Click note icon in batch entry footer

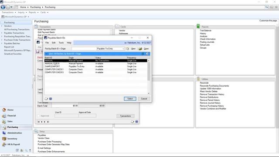[x=132, y=122]
